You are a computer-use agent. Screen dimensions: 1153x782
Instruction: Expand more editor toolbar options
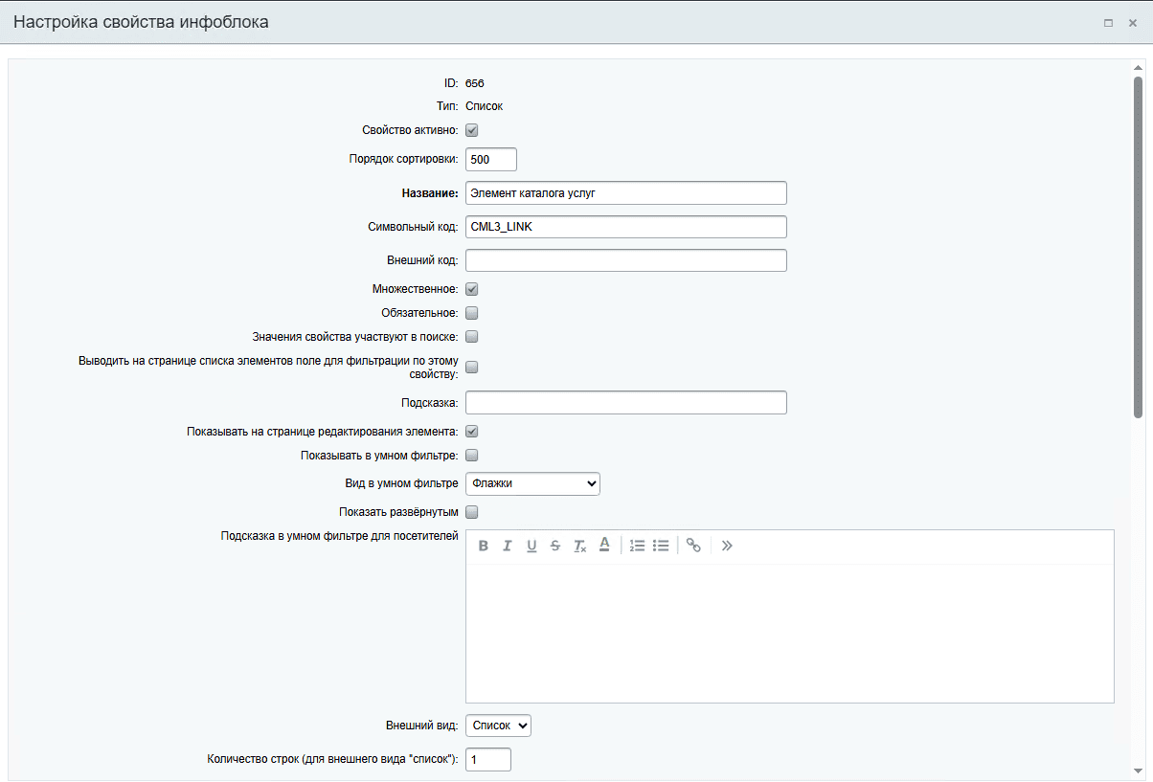point(727,546)
